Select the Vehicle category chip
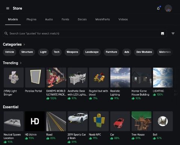 click(10, 52)
